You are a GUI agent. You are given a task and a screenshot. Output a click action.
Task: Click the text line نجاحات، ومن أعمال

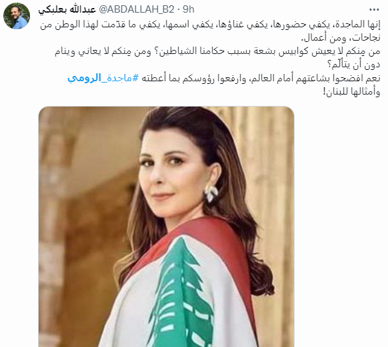(x=341, y=38)
